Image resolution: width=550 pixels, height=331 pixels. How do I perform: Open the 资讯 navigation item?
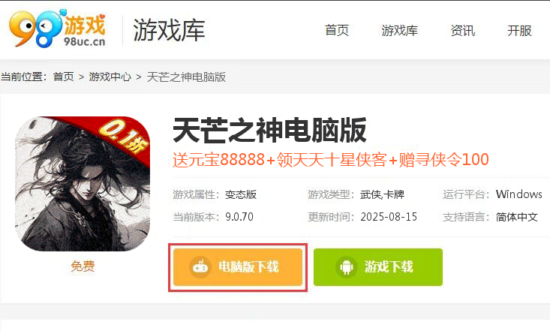(x=463, y=31)
